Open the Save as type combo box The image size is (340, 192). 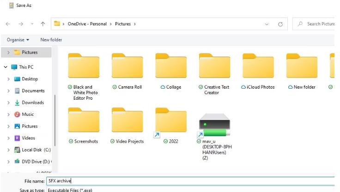click(190, 190)
